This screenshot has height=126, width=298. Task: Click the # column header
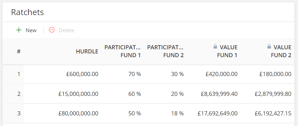[x=18, y=51]
